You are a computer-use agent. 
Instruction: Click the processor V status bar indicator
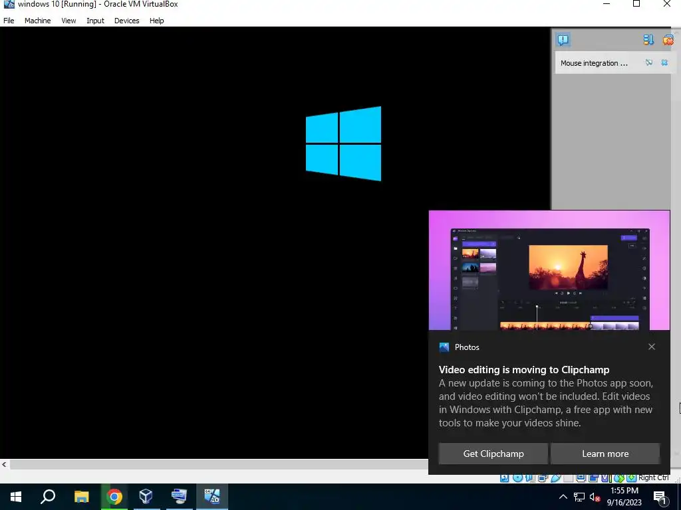coord(606,478)
